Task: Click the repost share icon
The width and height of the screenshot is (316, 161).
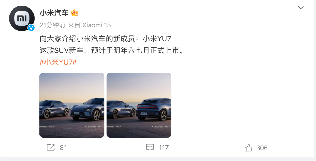Action: 51,148
